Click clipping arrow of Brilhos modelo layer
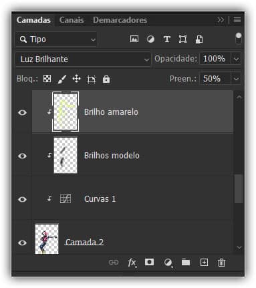 click(x=49, y=155)
